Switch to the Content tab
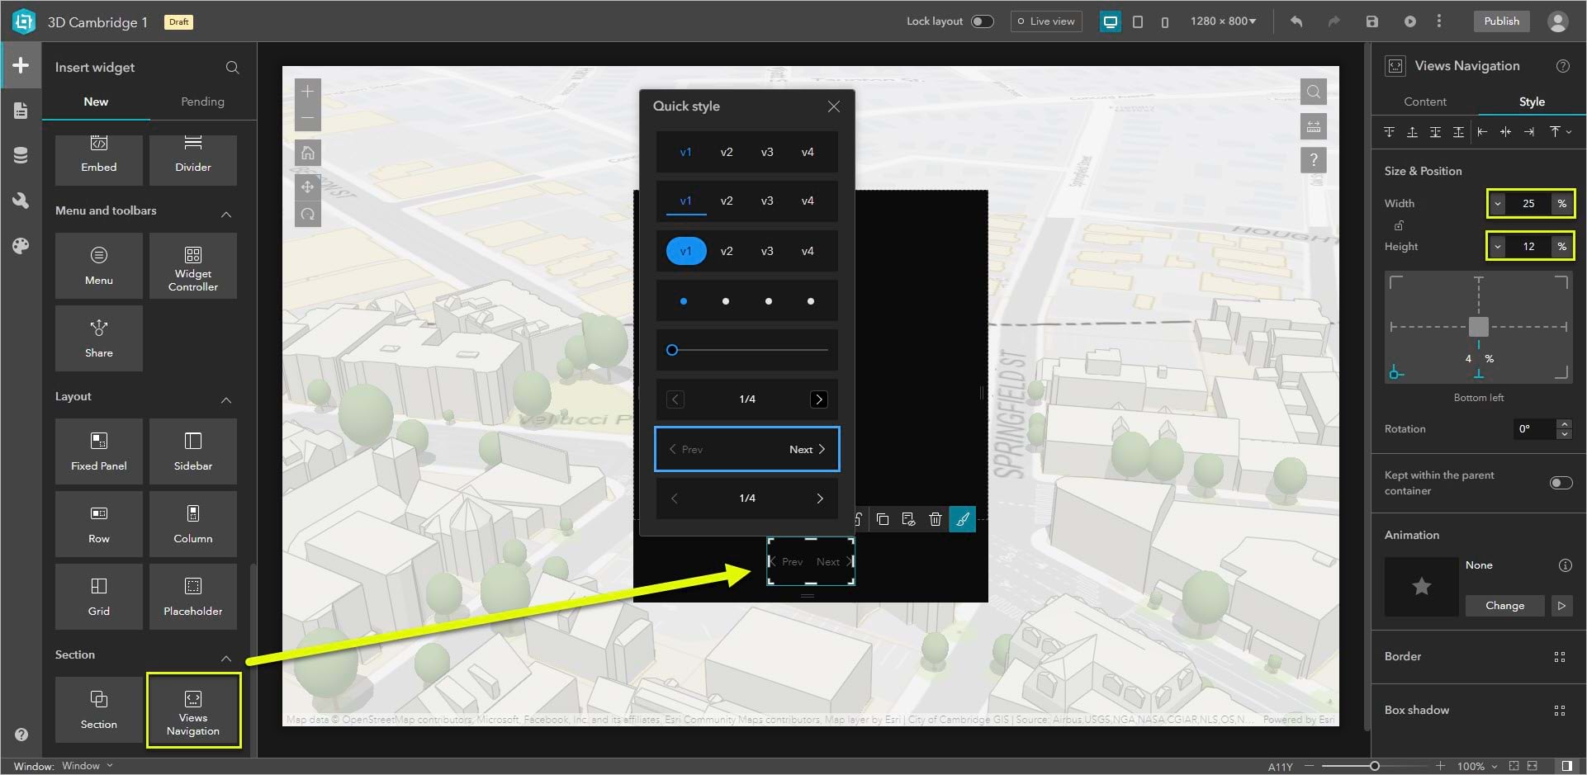 point(1424,102)
